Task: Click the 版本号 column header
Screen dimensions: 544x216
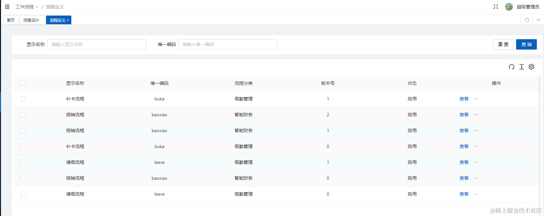Action: point(328,83)
